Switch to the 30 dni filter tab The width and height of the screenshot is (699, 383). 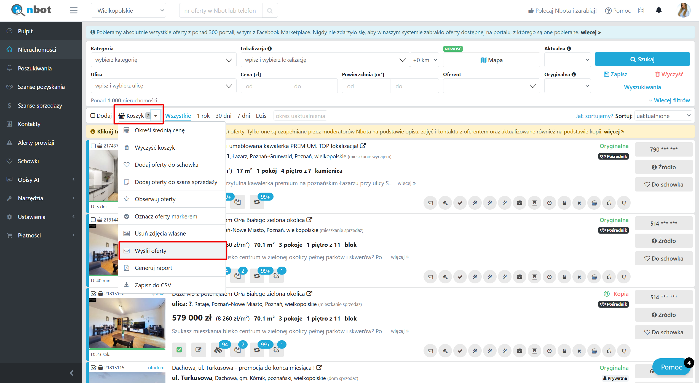click(x=223, y=116)
